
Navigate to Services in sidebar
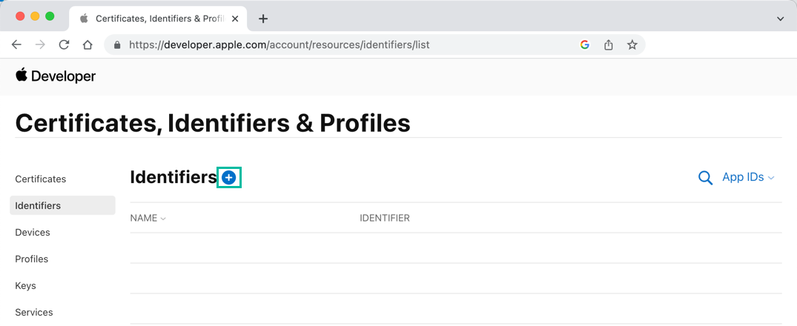click(34, 313)
